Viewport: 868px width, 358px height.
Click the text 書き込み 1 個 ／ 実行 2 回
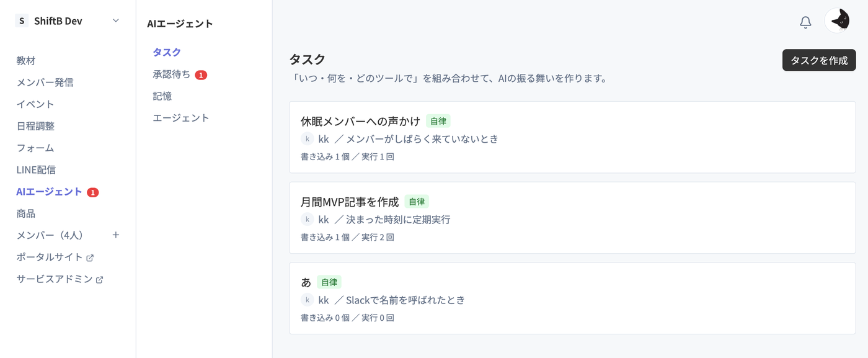coord(347,237)
